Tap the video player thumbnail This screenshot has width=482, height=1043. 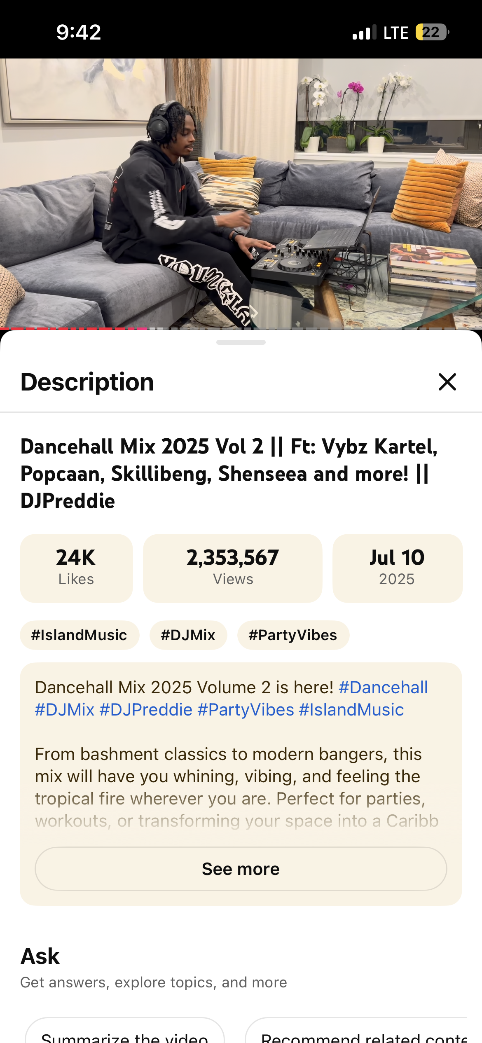[241, 193]
